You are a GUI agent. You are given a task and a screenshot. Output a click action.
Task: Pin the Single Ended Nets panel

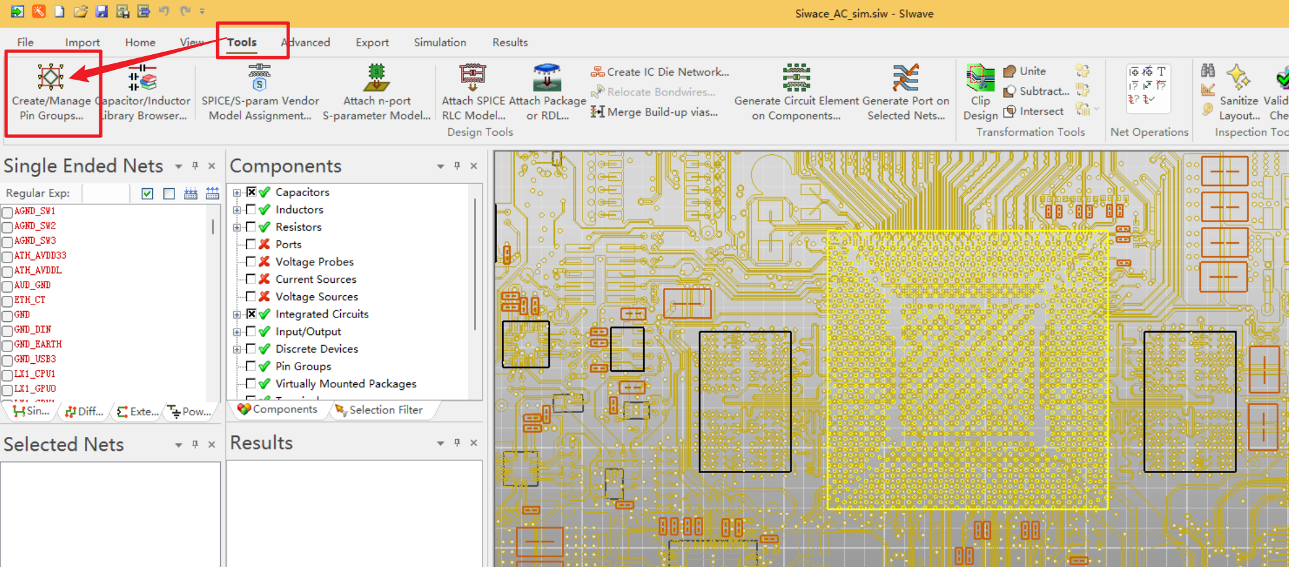(195, 166)
